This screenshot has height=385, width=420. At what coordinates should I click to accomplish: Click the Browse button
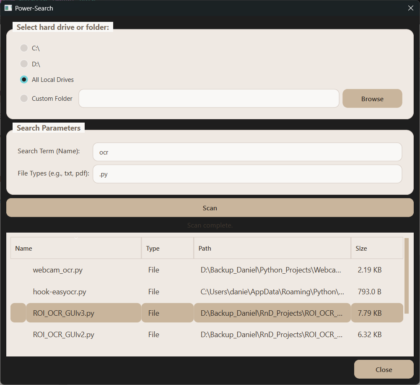point(372,99)
